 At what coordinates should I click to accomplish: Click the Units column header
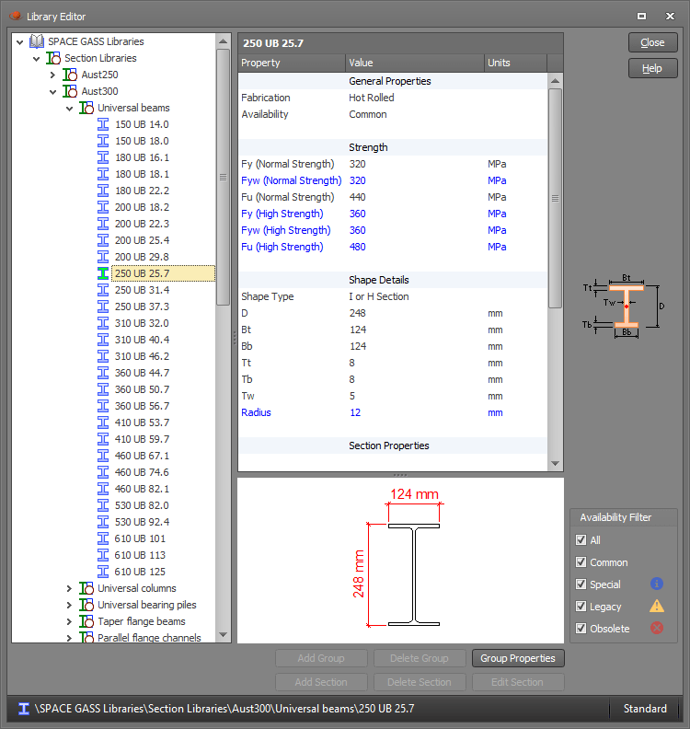[x=516, y=63]
